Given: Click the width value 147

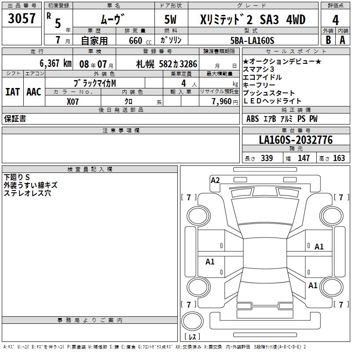Looking at the screenshot, I should 304,158.
